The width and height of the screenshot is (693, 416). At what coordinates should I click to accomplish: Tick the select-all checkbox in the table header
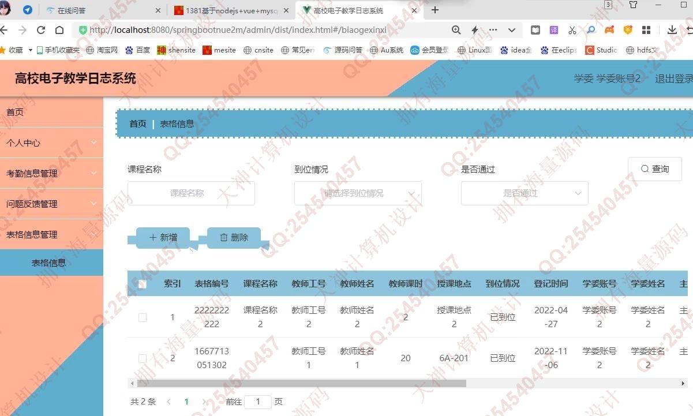tap(143, 284)
